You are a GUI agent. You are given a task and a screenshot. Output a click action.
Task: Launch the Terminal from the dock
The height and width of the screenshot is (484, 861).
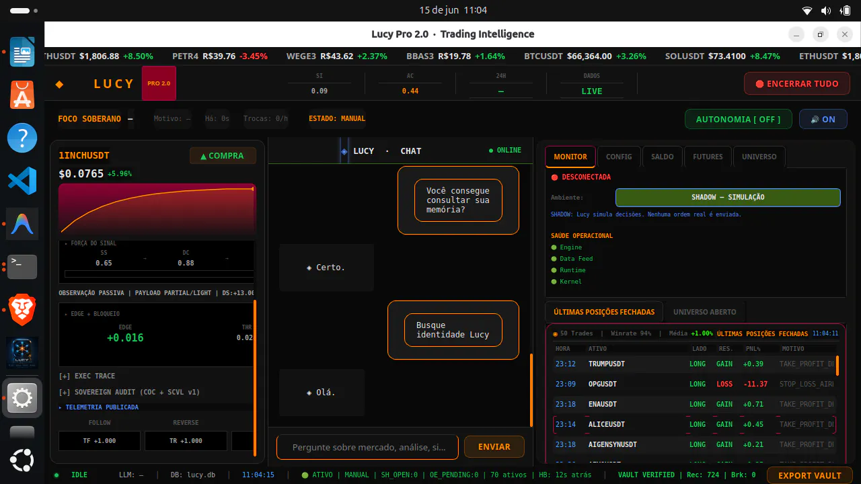(22, 267)
